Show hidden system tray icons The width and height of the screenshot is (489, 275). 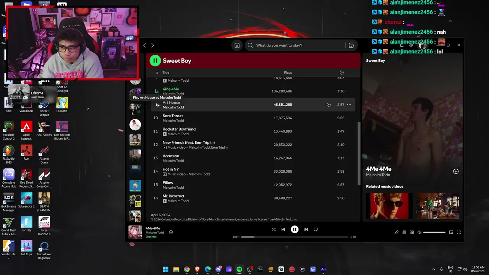[434, 269]
